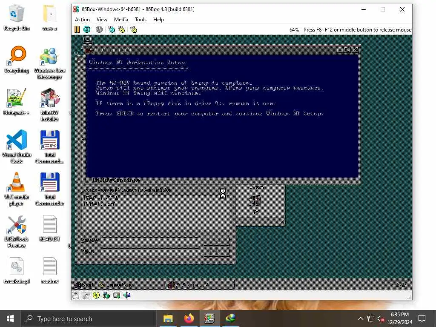Click the Delete button beside the Value field
This screenshot has height=327, width=436.
217,251
